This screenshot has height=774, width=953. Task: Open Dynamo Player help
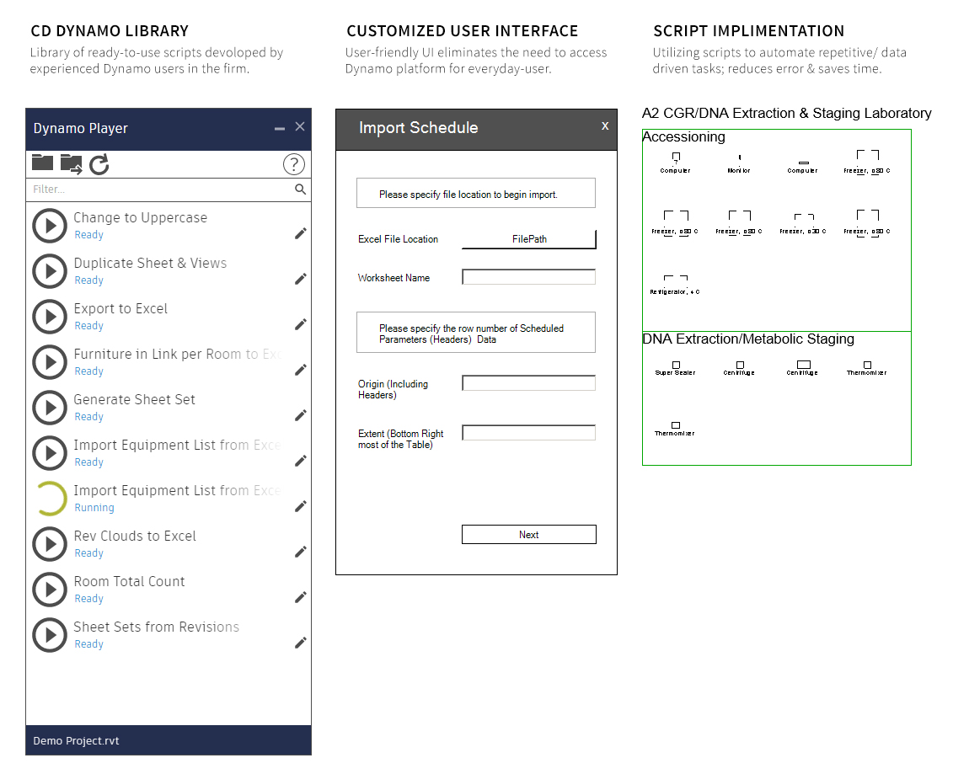(293, 164)
